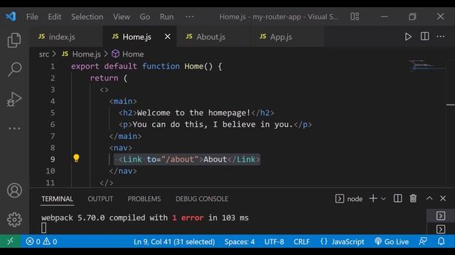This screenshot has height=255, width=455.
Task: Click 'export default function Home()' line
Action: coord(146,67)
